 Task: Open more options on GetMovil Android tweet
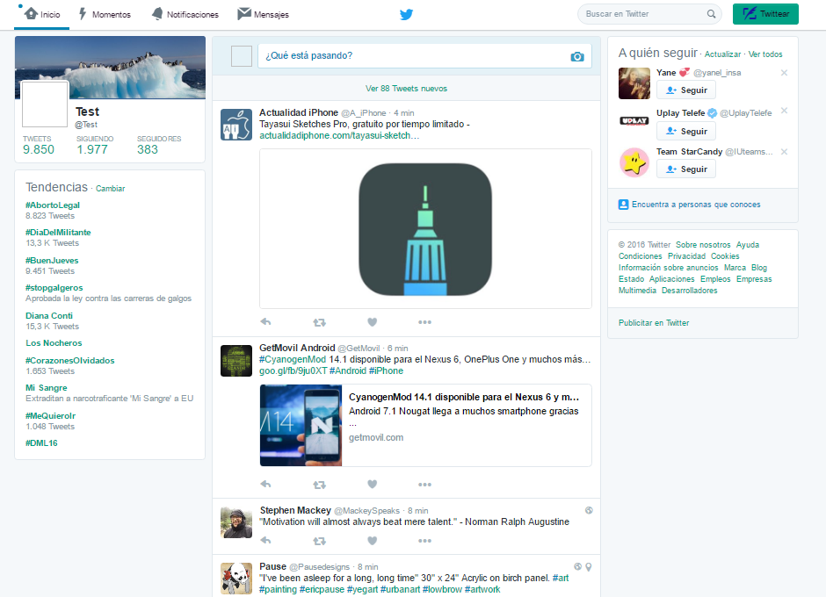[424, 485]
